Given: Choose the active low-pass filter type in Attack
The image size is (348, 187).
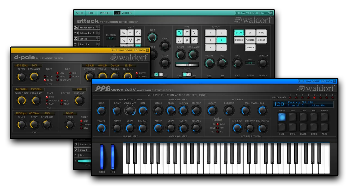Looking at the screenshot, I should [179, 33].
